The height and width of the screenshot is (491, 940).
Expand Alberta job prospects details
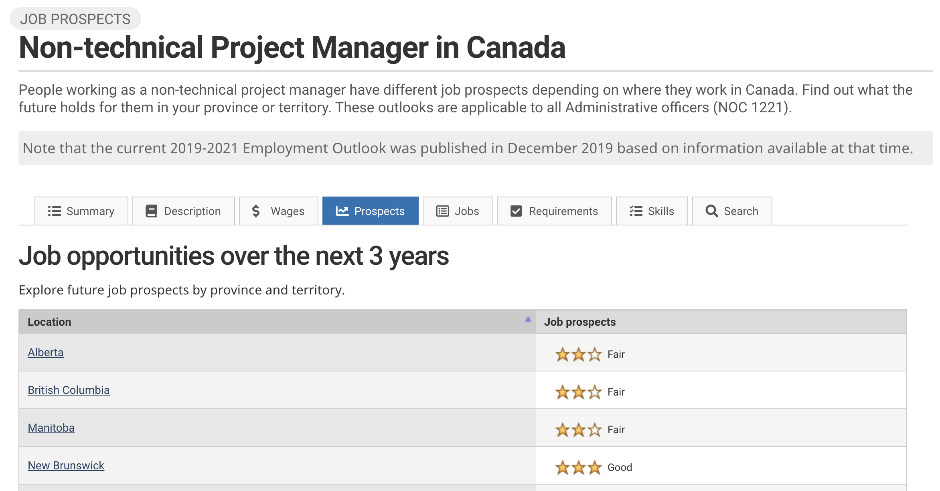tap(45, 352)
